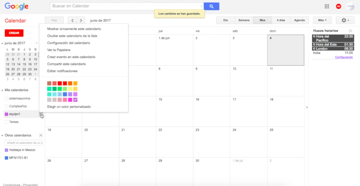This screenshot has height=186, width=360.
Task: Close the Husos horarios panel
Action: pyautogui.click(x=351, y=31)
